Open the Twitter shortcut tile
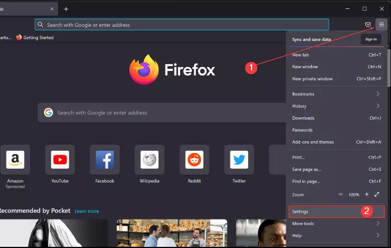391x248 pixels. (x=239, y=160)
